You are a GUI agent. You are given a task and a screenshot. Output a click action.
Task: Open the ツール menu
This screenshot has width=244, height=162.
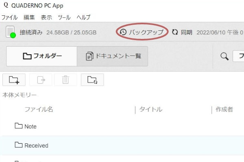coord(64,17)
